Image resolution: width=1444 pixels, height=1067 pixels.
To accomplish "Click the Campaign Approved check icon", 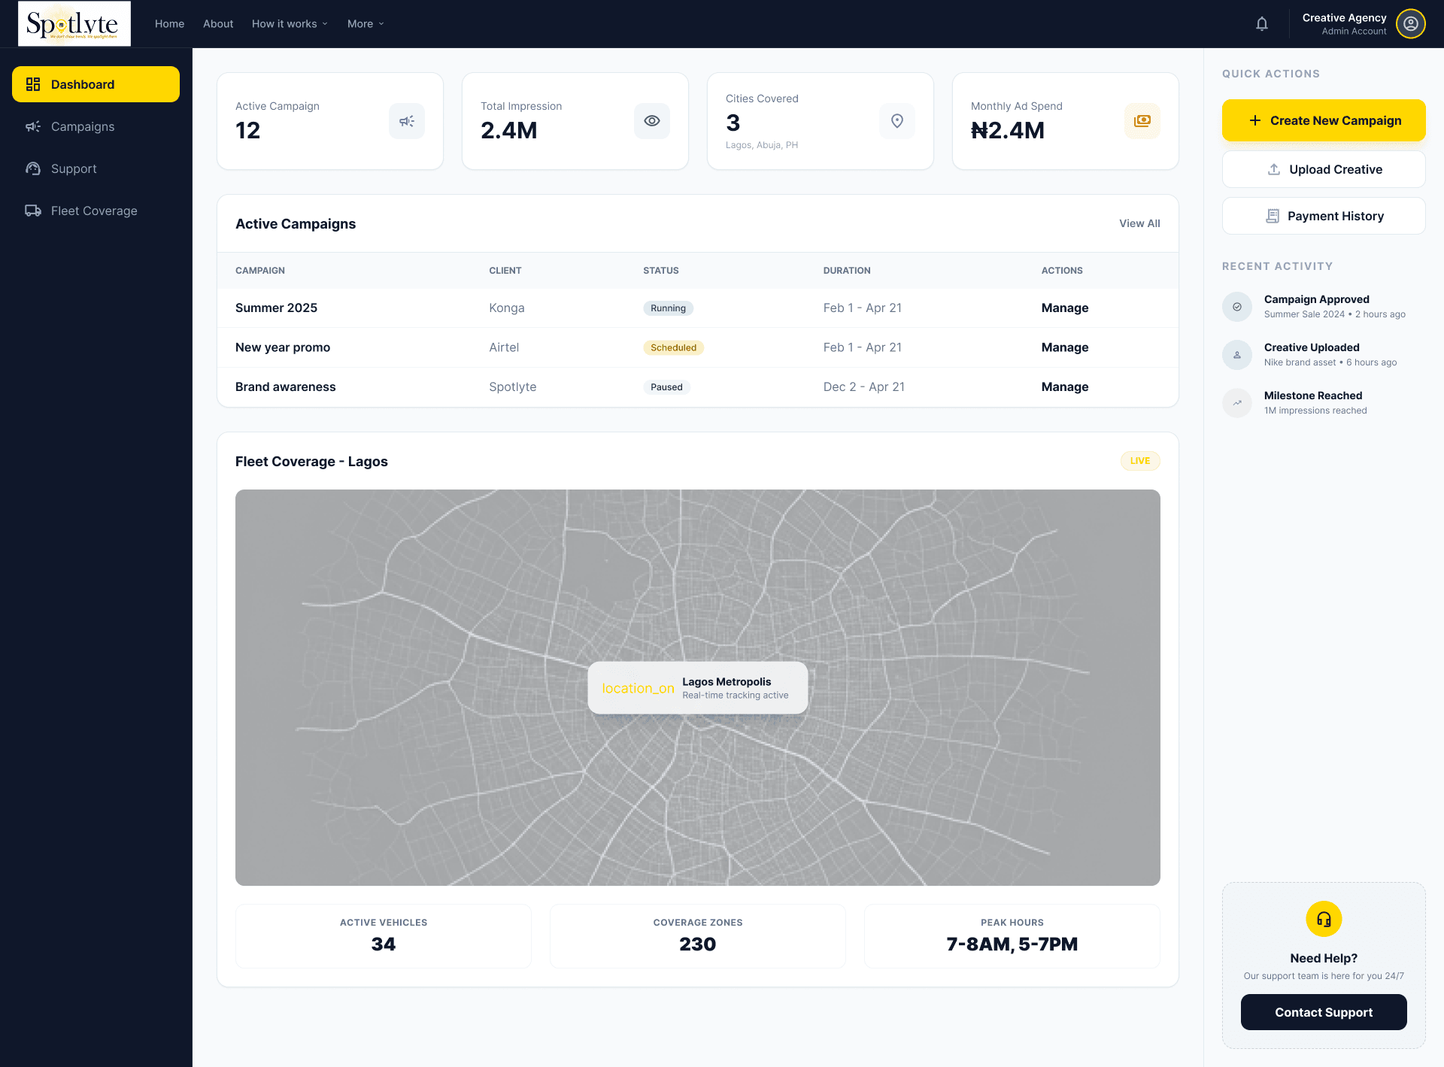I will coord(1237,307).
